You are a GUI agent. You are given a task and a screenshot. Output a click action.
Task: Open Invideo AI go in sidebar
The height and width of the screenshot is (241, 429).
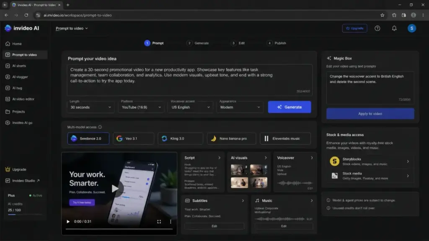tap(24, 123)
